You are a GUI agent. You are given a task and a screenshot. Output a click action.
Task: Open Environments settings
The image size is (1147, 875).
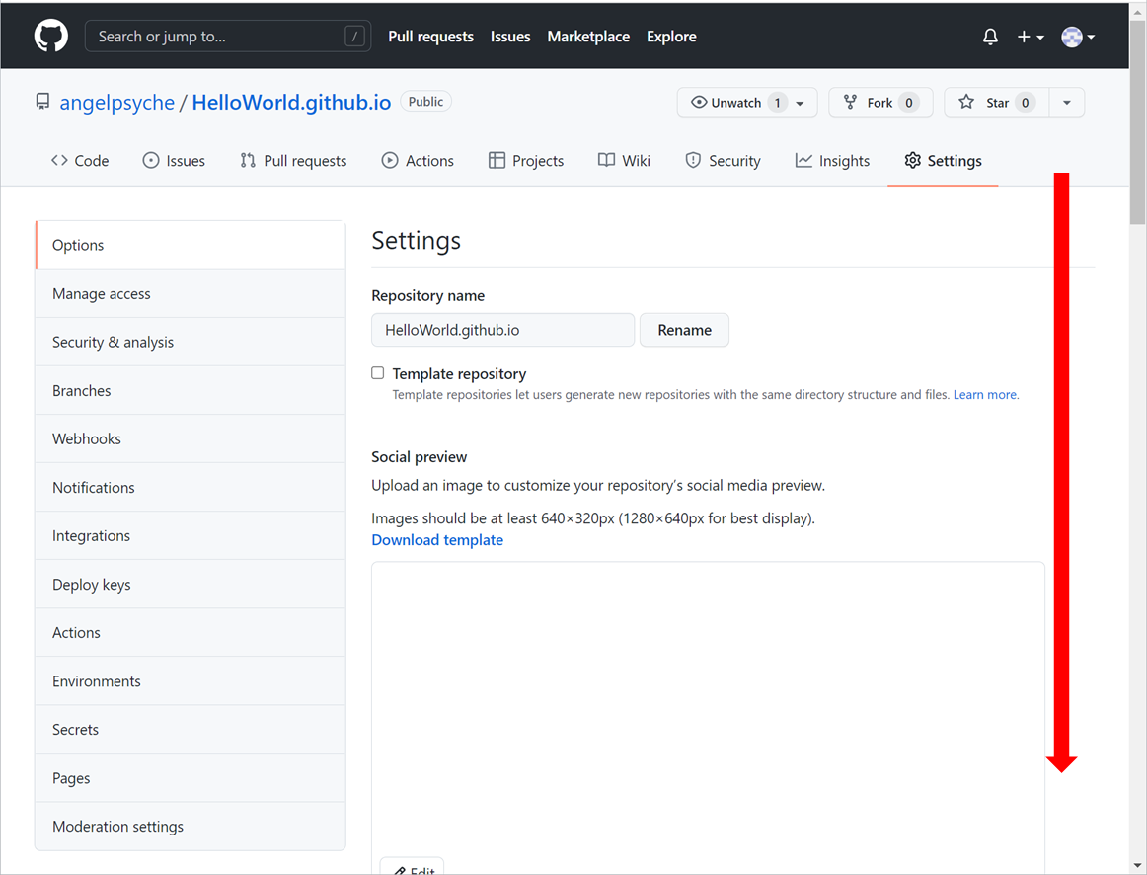(191, 681)
